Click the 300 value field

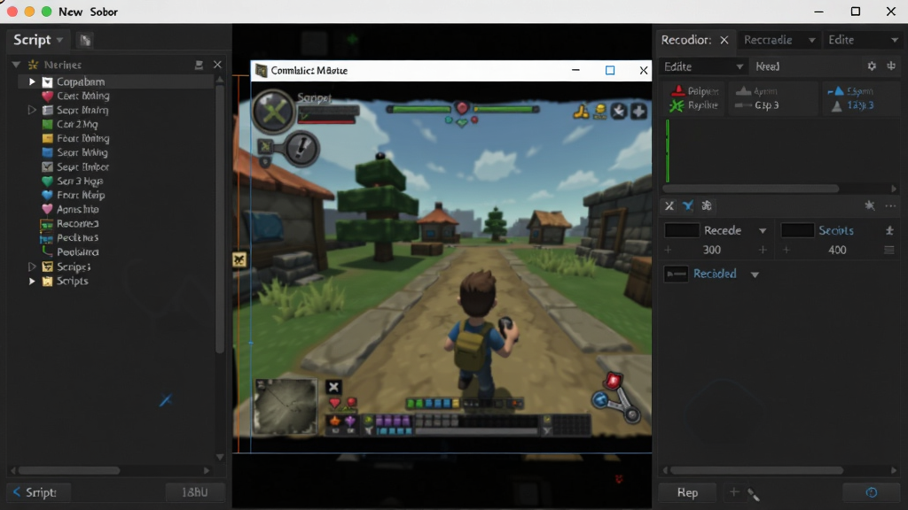click(712, 250)
